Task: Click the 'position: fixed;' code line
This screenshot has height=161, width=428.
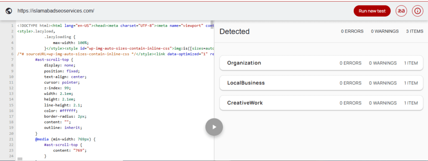Action: pos(62,71)
